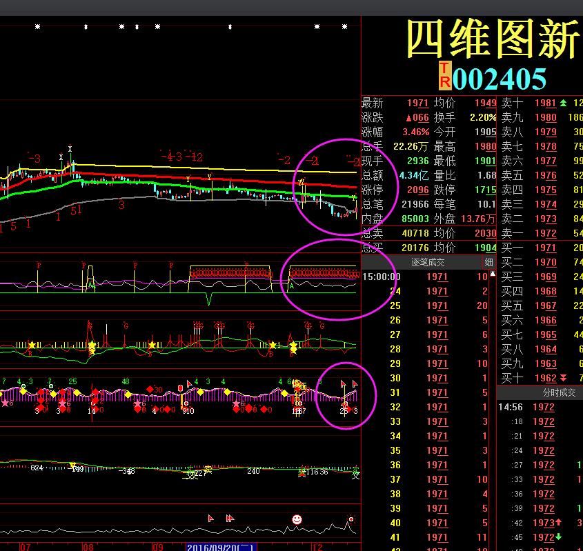Click the 逐笔成交 panel header

point(428,262)
